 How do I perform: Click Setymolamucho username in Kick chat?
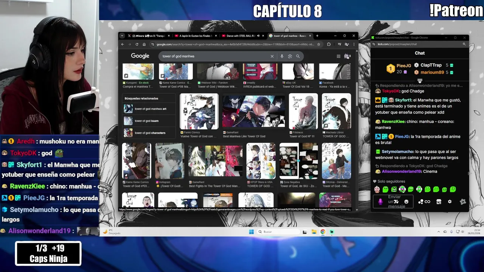(x=397, y=151)
